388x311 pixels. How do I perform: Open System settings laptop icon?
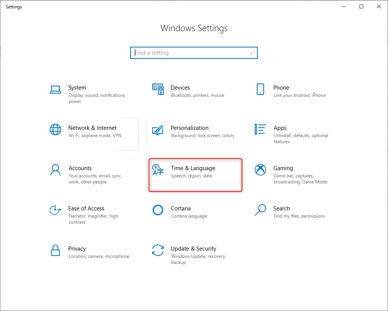[55, 90]
